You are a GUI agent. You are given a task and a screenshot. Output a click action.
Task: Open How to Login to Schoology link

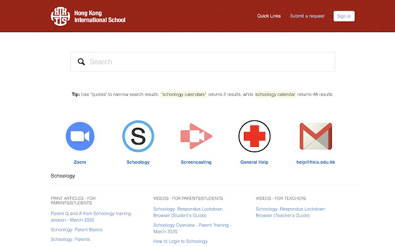[180, 241]
